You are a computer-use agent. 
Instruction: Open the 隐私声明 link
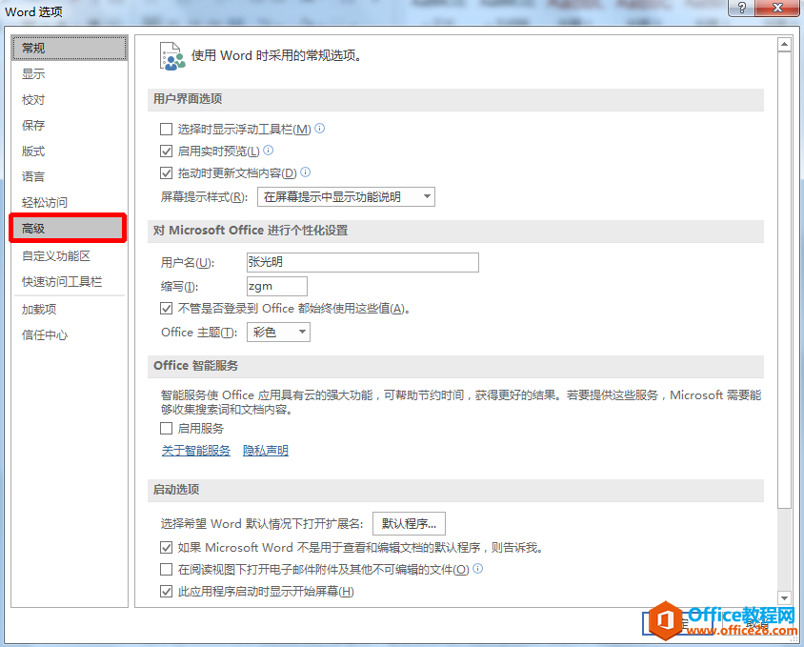click(266, 451)
